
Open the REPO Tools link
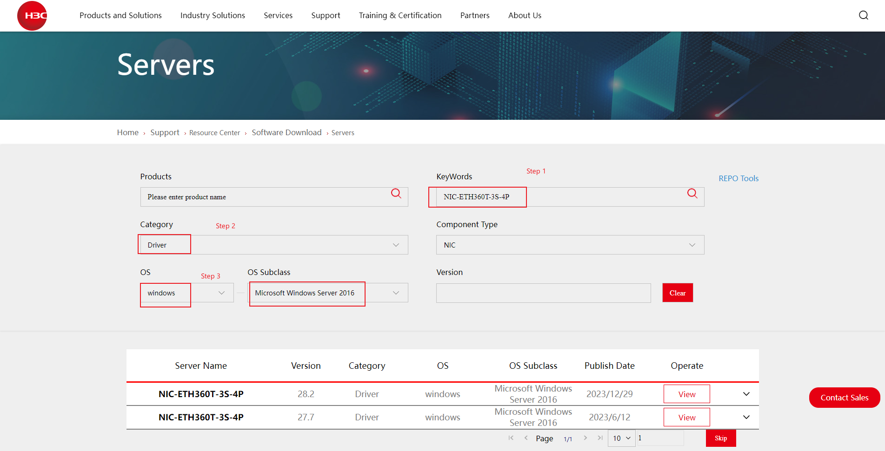739,178
